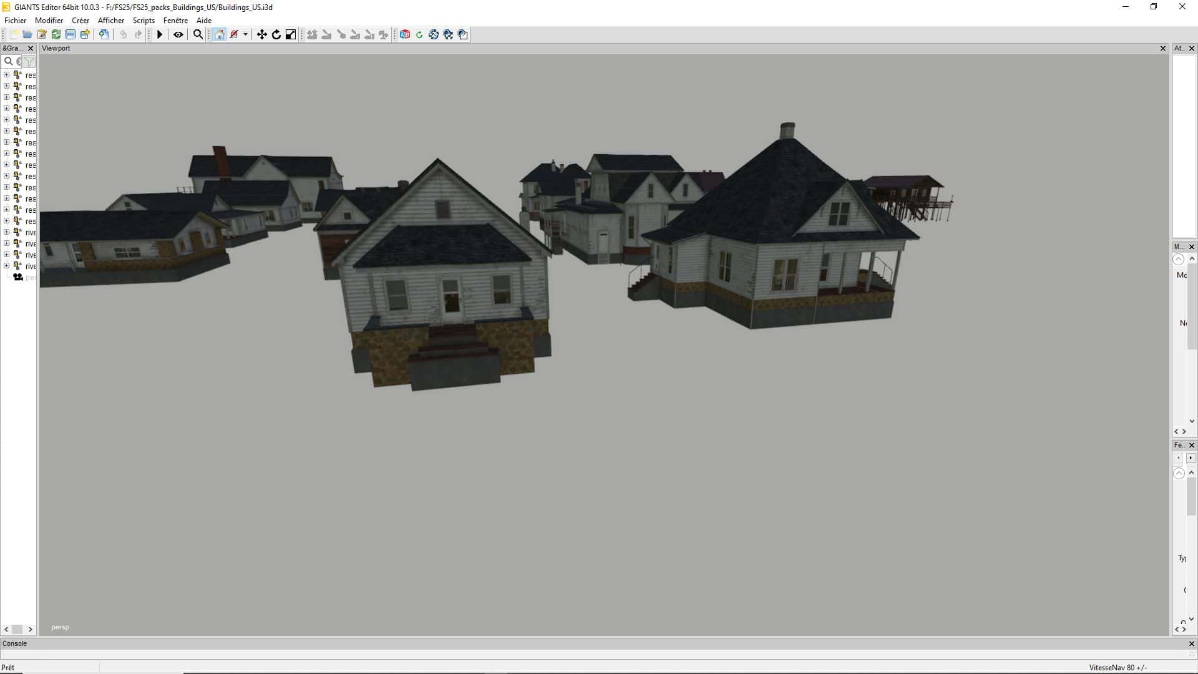1198x674 pixels.
Task: Click the eye visibility toolbar icon
Action: click(x=178, y=34)
